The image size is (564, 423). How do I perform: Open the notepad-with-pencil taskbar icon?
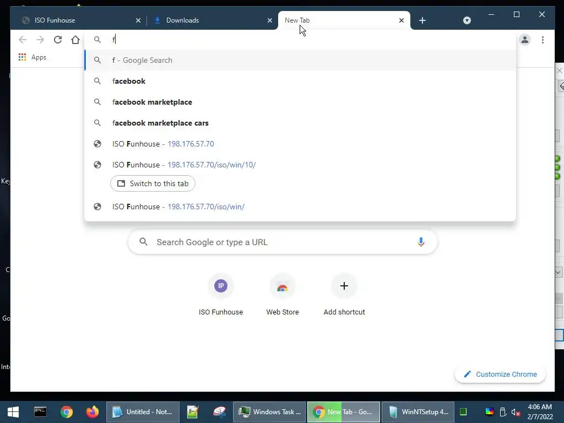(193, 412)
